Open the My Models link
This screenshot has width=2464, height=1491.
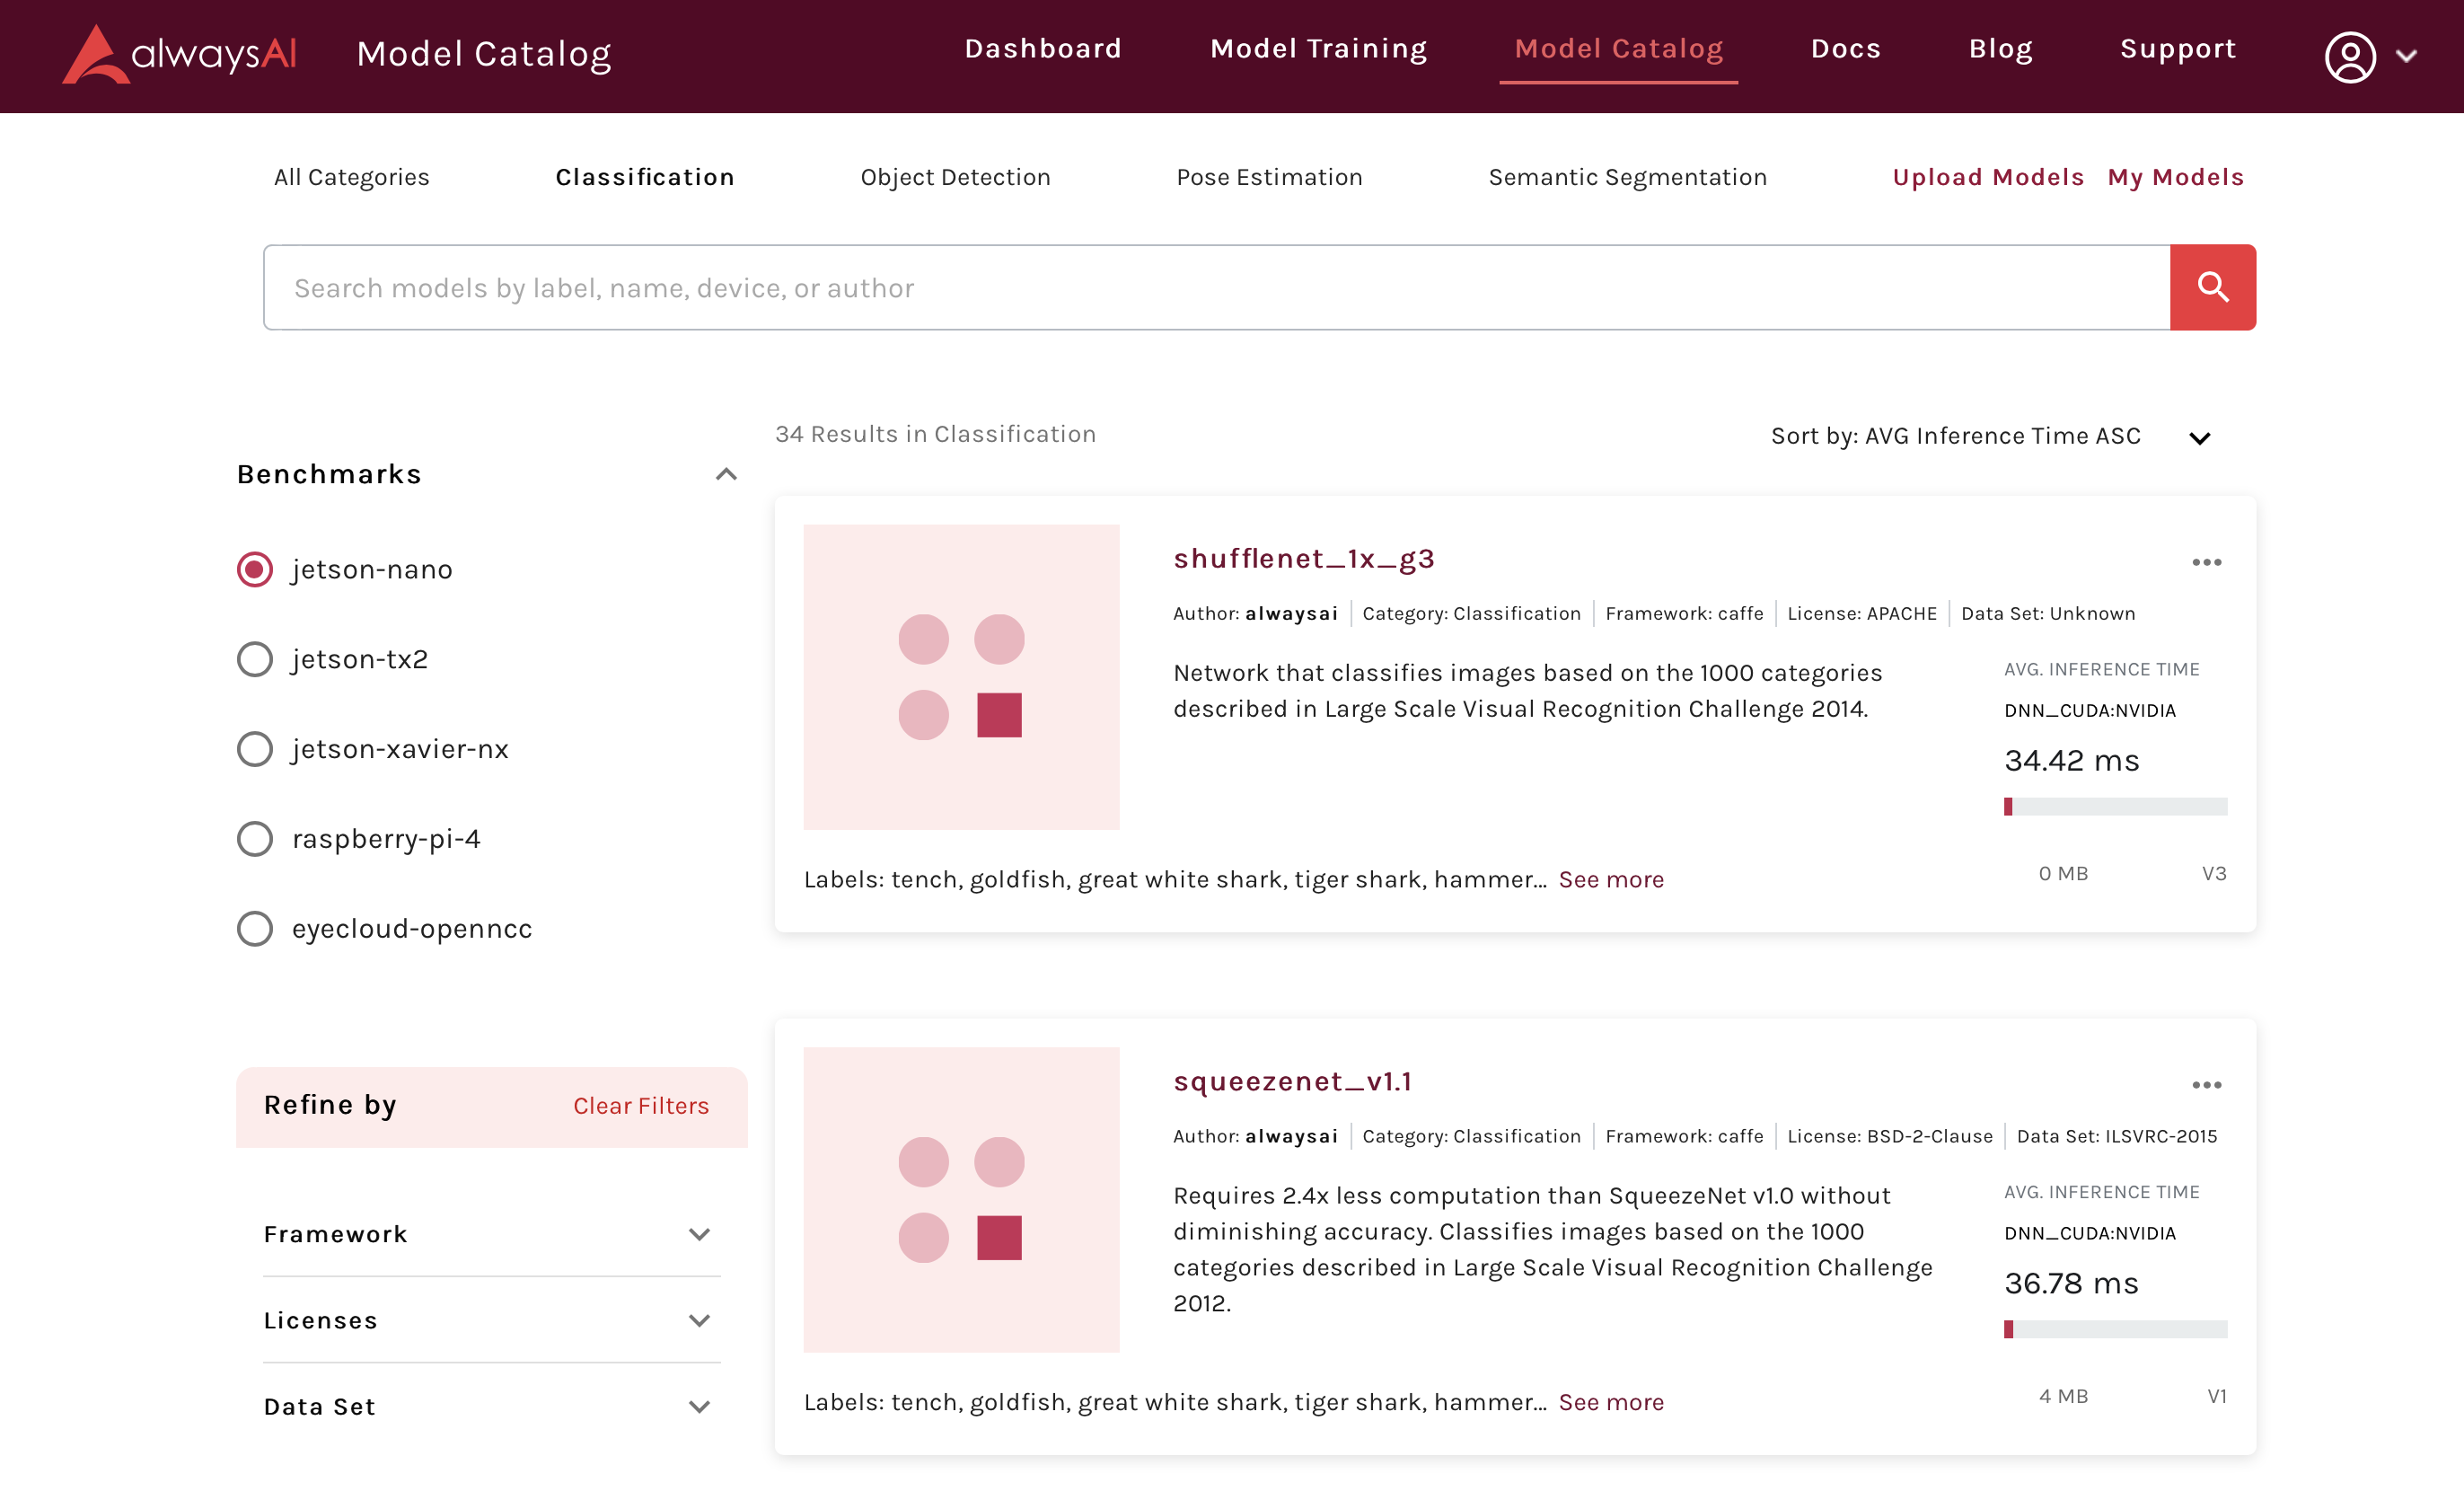pyautogui.click(x=2175, y=177)
